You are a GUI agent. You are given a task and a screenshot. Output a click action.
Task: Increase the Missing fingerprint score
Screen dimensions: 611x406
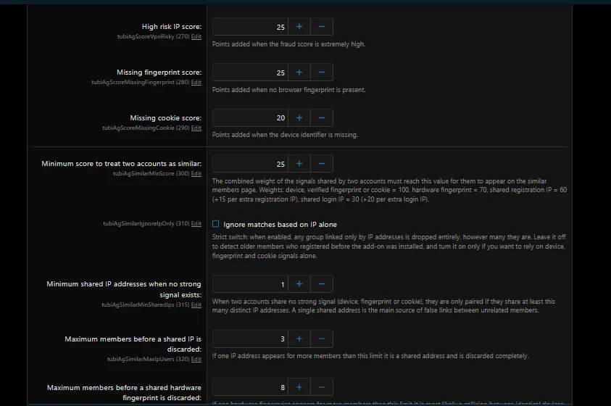[x=299, y=72]
